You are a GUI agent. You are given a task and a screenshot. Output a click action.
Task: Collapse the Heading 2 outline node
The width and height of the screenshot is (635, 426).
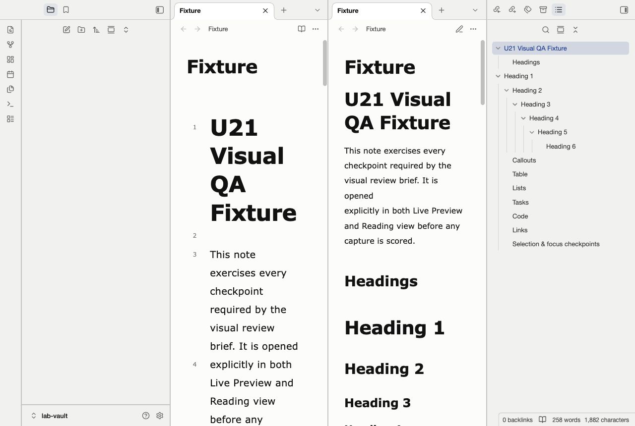click(507, 90)
